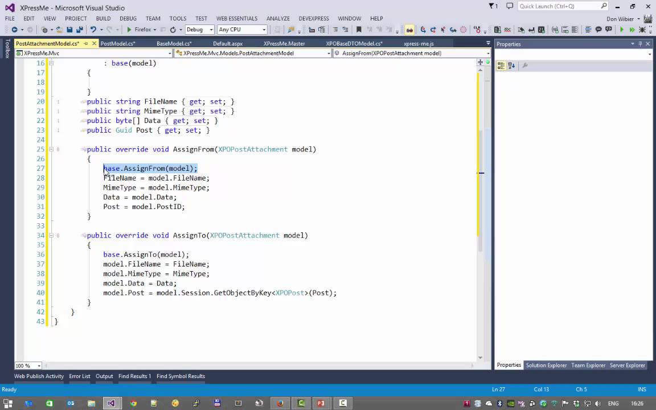The image size is (656, 410).
Task: Open the Properties window options dropdown arrow
Action: (633, 44)
